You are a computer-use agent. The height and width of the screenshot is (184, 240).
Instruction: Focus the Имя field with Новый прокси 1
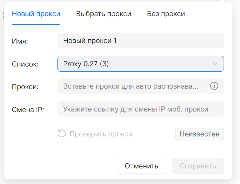[140, 41]
